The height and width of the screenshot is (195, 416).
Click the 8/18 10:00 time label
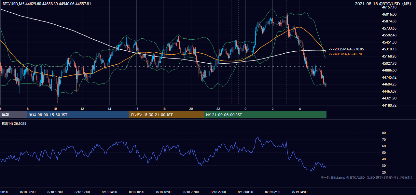(x=55, y=192)
